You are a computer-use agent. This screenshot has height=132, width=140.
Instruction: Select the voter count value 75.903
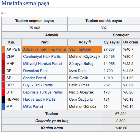[x=35, y=28]
